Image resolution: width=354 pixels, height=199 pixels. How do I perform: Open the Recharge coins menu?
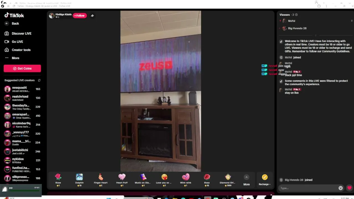(x=265, y=180)
